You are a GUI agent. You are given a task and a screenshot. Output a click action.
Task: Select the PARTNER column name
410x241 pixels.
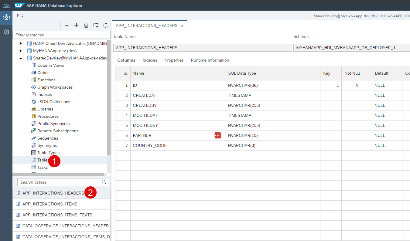pos(142,135)
